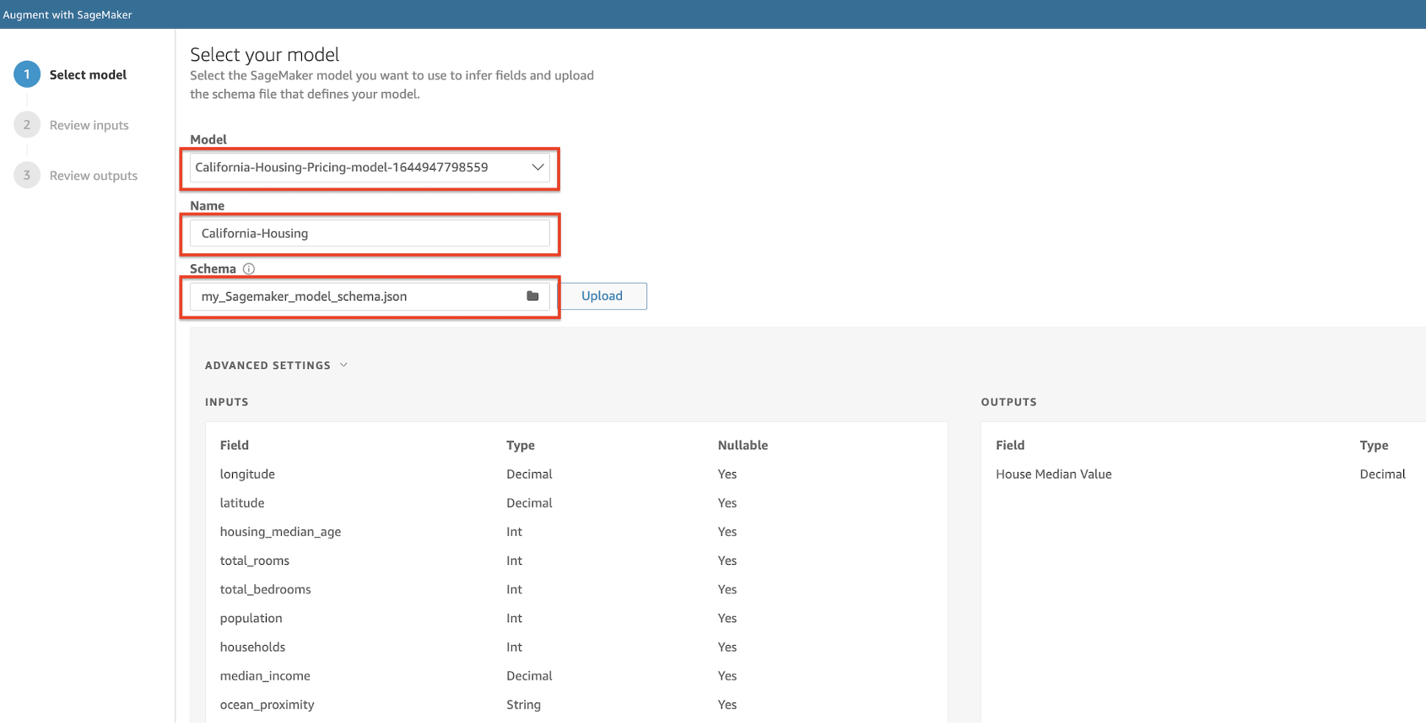Select the households field

pyautogui.click(x=253, y=647)
